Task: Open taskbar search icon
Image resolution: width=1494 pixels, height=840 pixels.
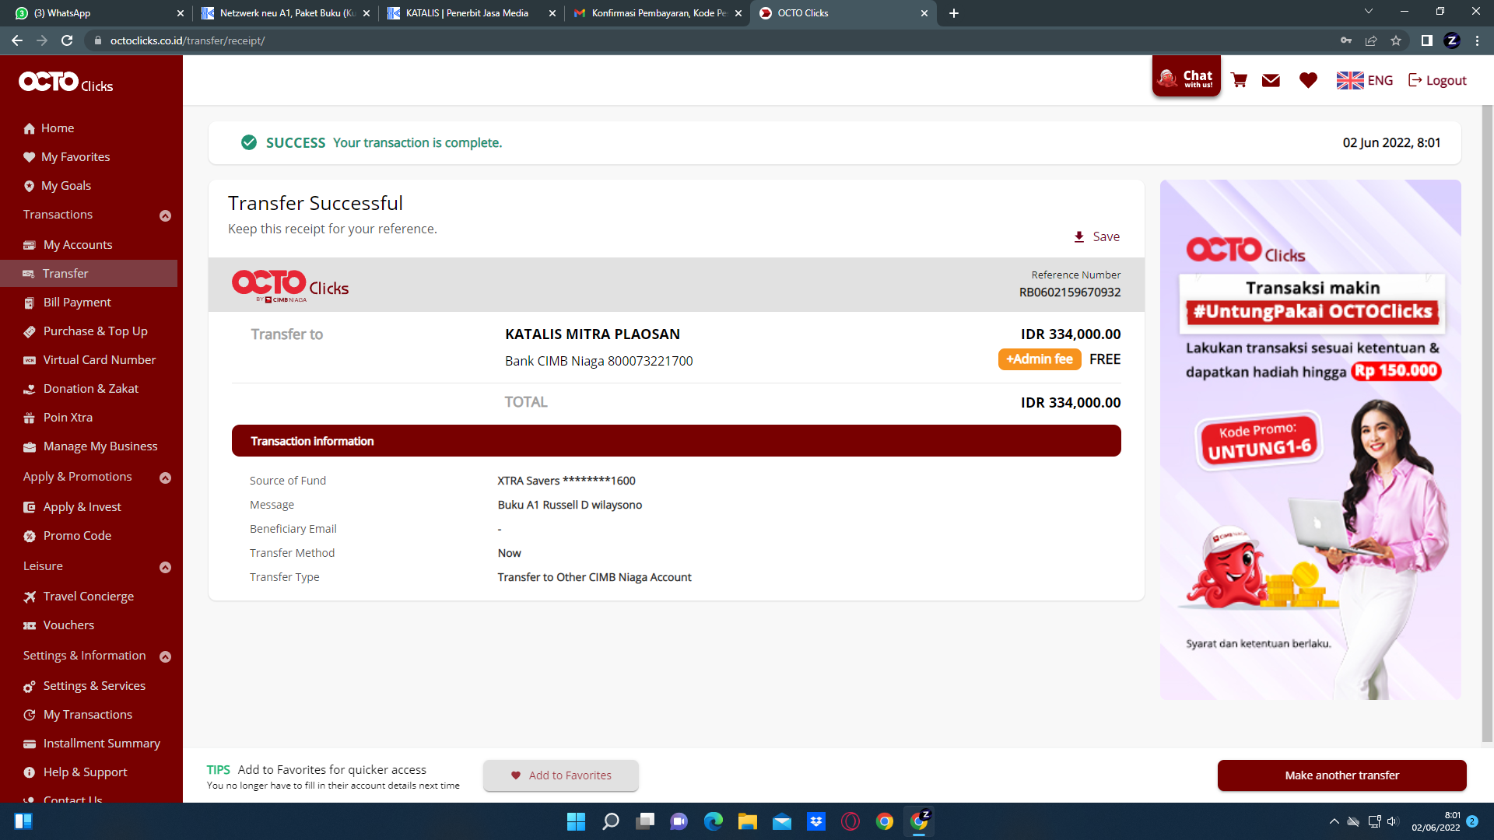Action: click(x=611, y=821)
